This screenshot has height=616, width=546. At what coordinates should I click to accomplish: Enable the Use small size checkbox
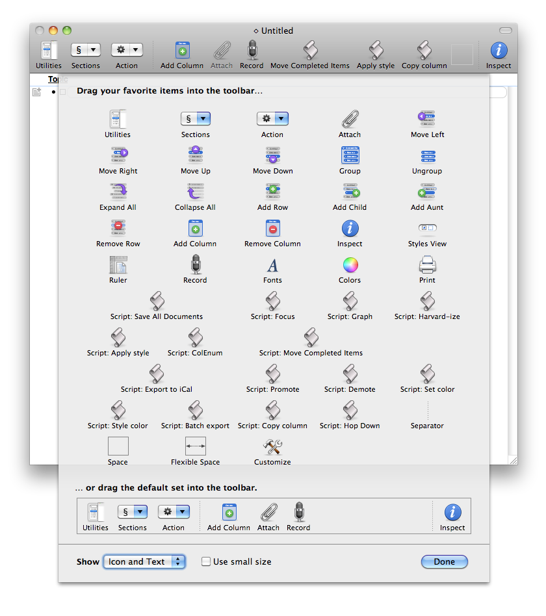click(206, 562)
